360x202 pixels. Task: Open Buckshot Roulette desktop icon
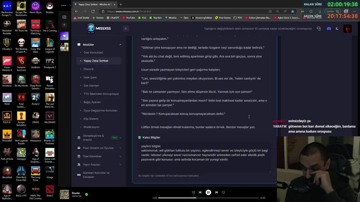click(7, 27)
